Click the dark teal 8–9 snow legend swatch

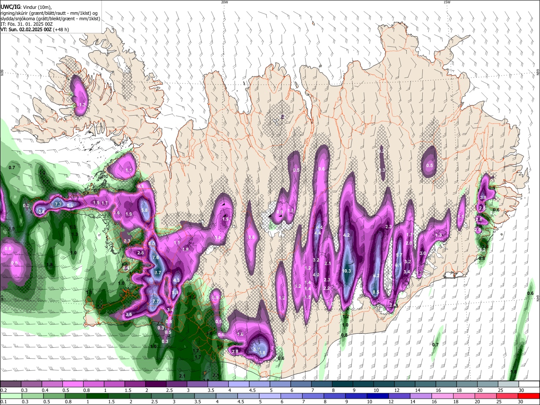pyautogui.click(x=343, y=384)
